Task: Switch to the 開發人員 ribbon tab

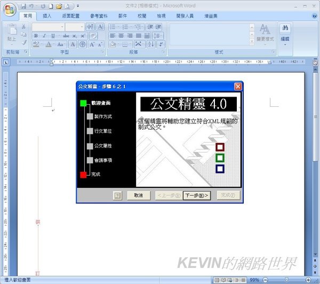Action: 185,16
